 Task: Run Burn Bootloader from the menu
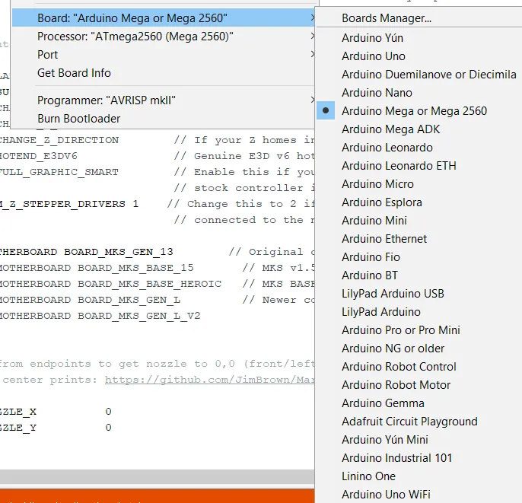pyautogui.click(x=78, y=119)
